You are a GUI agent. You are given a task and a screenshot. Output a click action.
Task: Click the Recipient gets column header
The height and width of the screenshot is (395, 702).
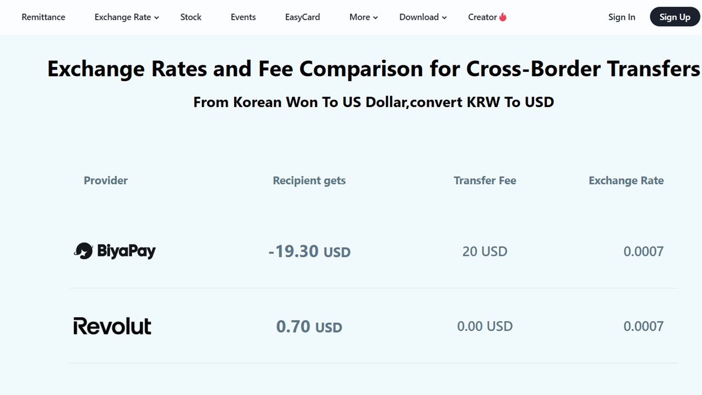(309, 180)
